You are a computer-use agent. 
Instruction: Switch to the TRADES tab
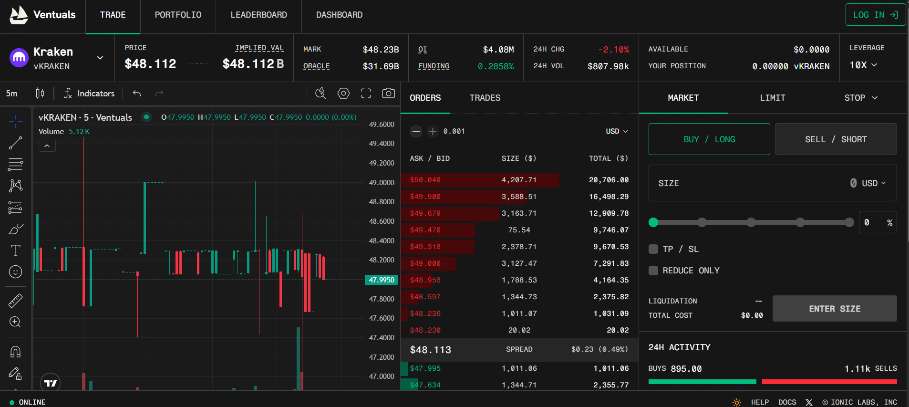(x=485, y=98)
